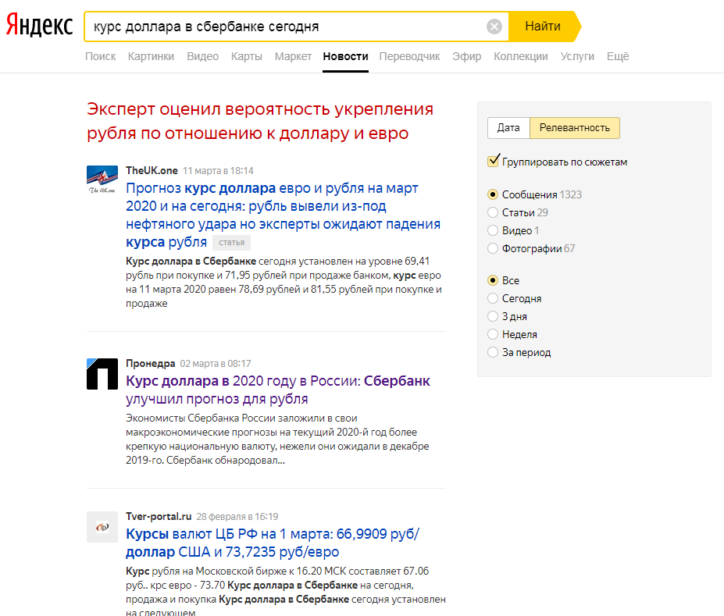Click the timestamp 11 марта в 18:14

coord(218,171)
